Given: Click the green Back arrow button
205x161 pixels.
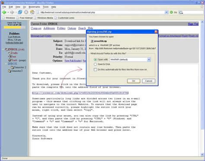Looking at the screenshot, I should click(x=4, y=13).
